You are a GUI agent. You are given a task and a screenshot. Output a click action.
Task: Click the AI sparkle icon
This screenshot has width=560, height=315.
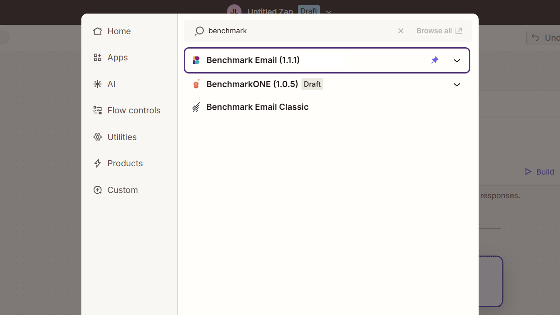click(x=98, y=84)
